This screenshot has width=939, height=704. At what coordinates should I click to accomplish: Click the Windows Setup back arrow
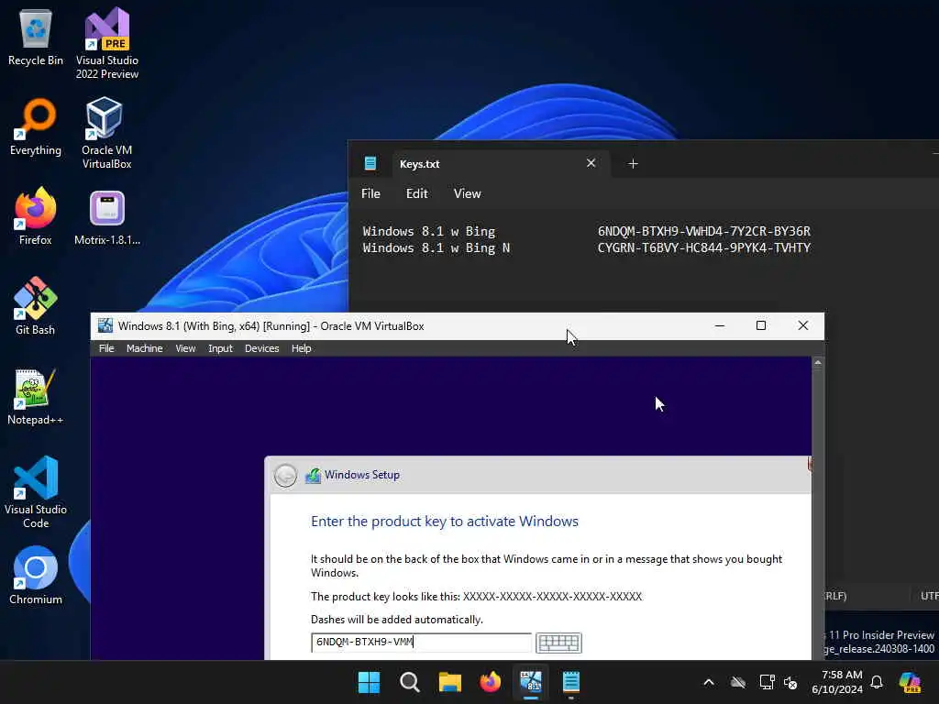[286, 476]
